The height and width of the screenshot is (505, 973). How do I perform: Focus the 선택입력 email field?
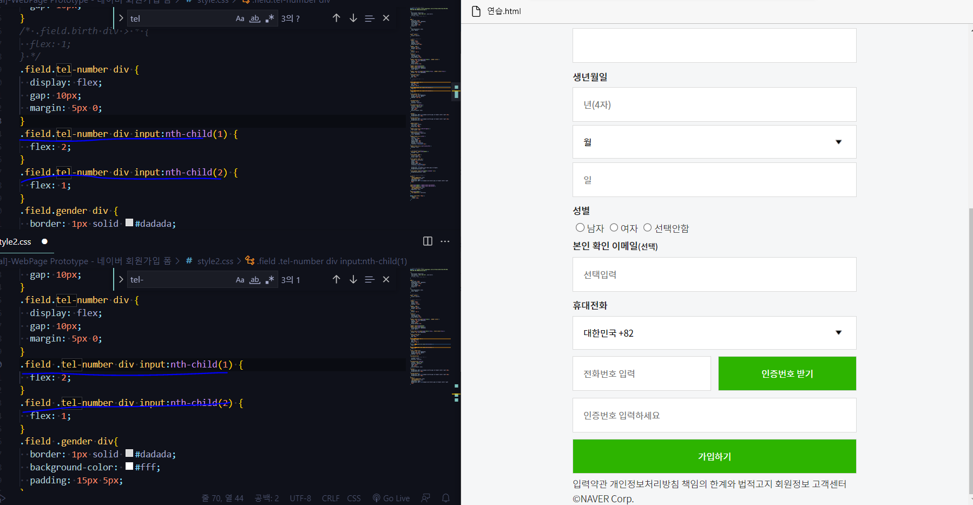[x=714, y=274]
